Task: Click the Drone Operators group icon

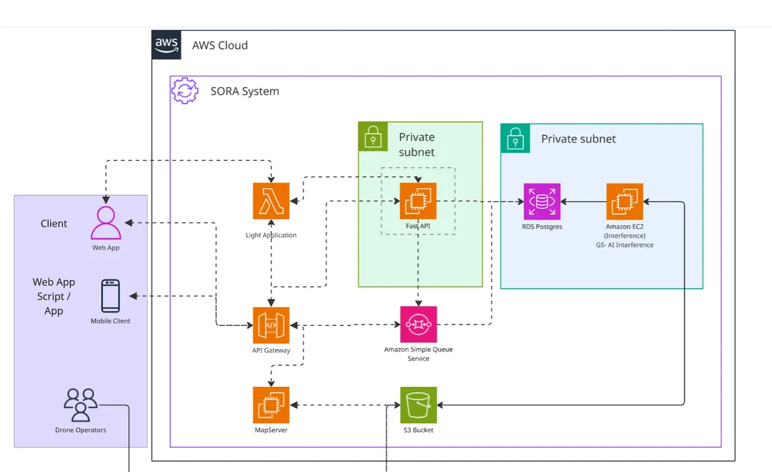Action: (81, 405)
